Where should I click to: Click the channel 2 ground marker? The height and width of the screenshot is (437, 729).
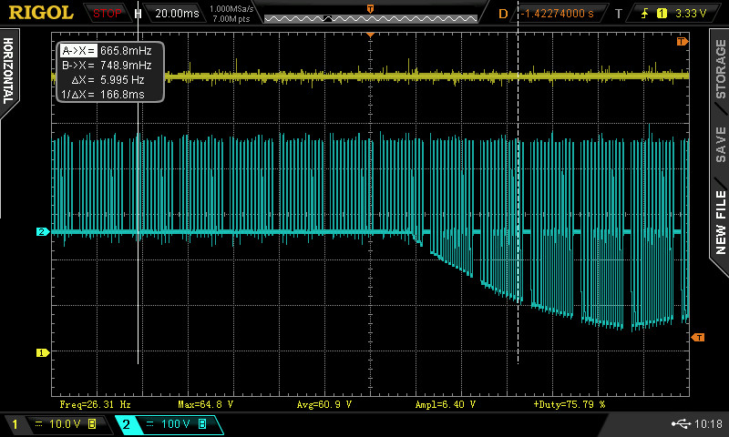click(41, 232)
